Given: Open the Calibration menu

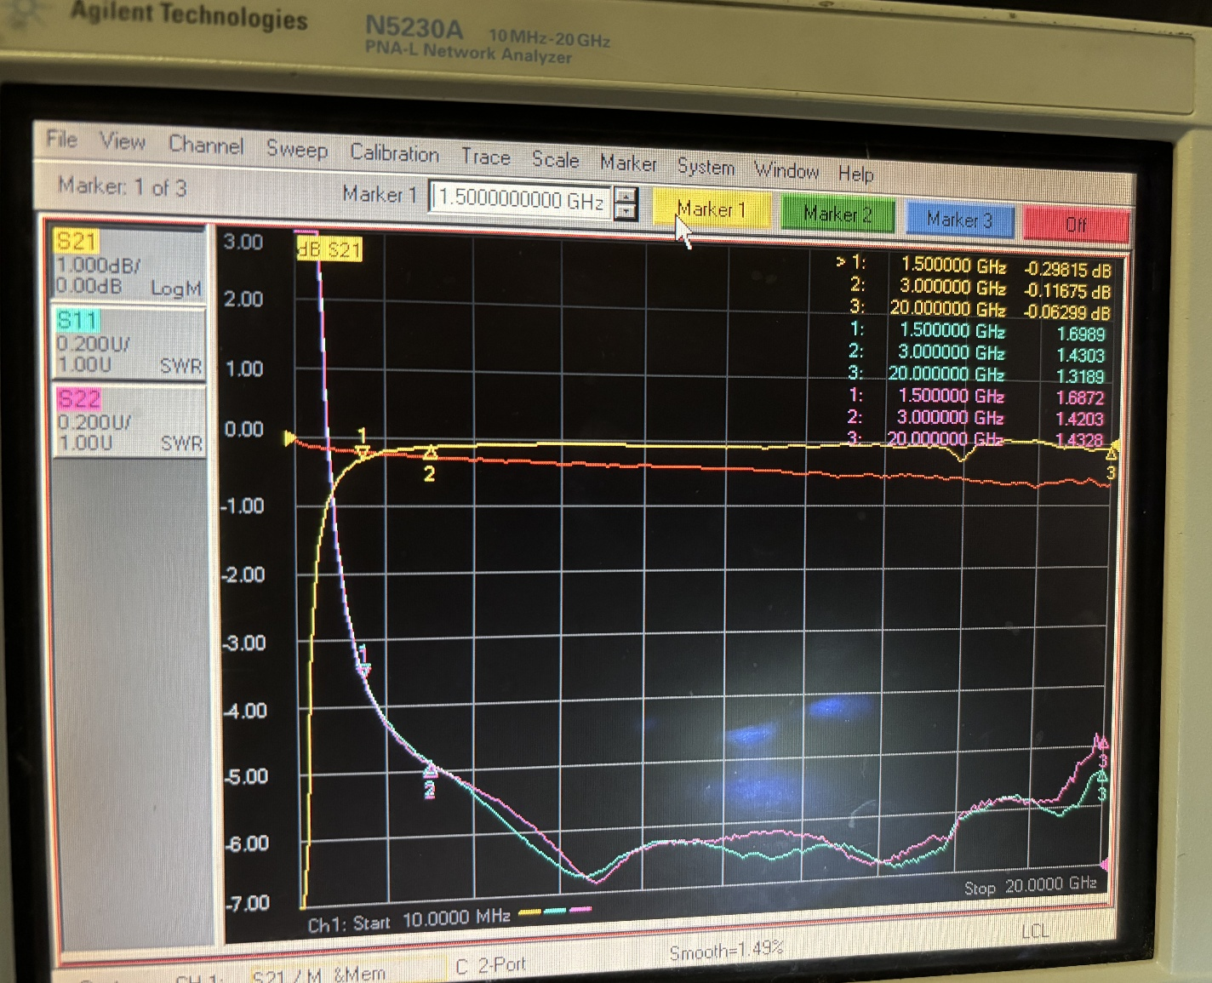Looking at the screenshot, I should 394,153.
